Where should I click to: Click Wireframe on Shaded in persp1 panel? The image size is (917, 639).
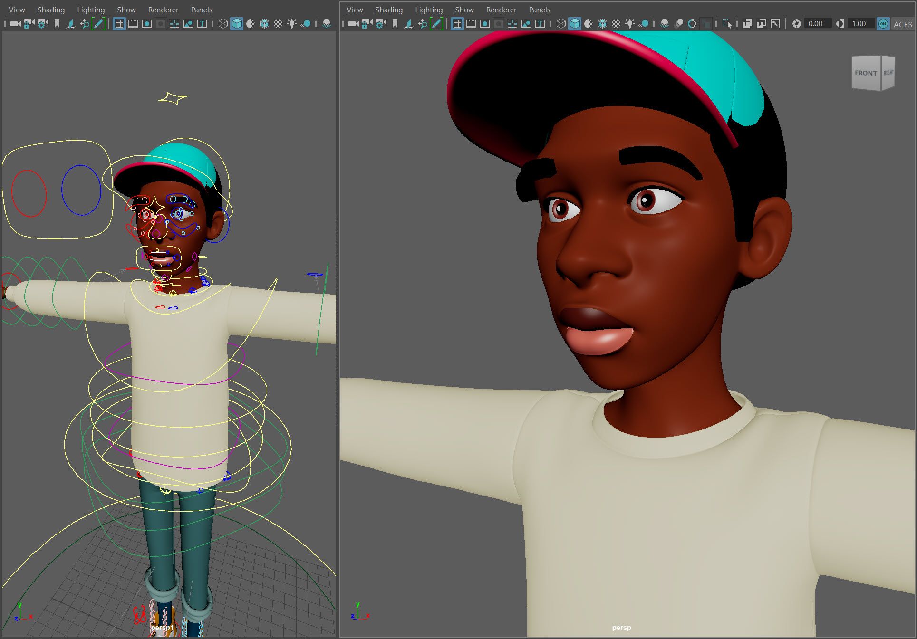[x=265, y=24]
